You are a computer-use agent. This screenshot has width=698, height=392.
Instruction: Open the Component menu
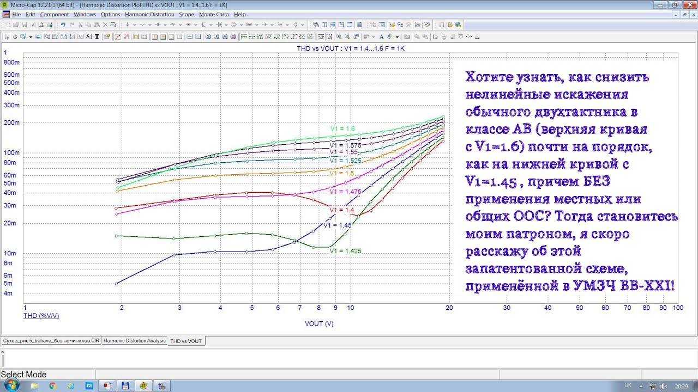pyautogui.click(x=55, y=15)
